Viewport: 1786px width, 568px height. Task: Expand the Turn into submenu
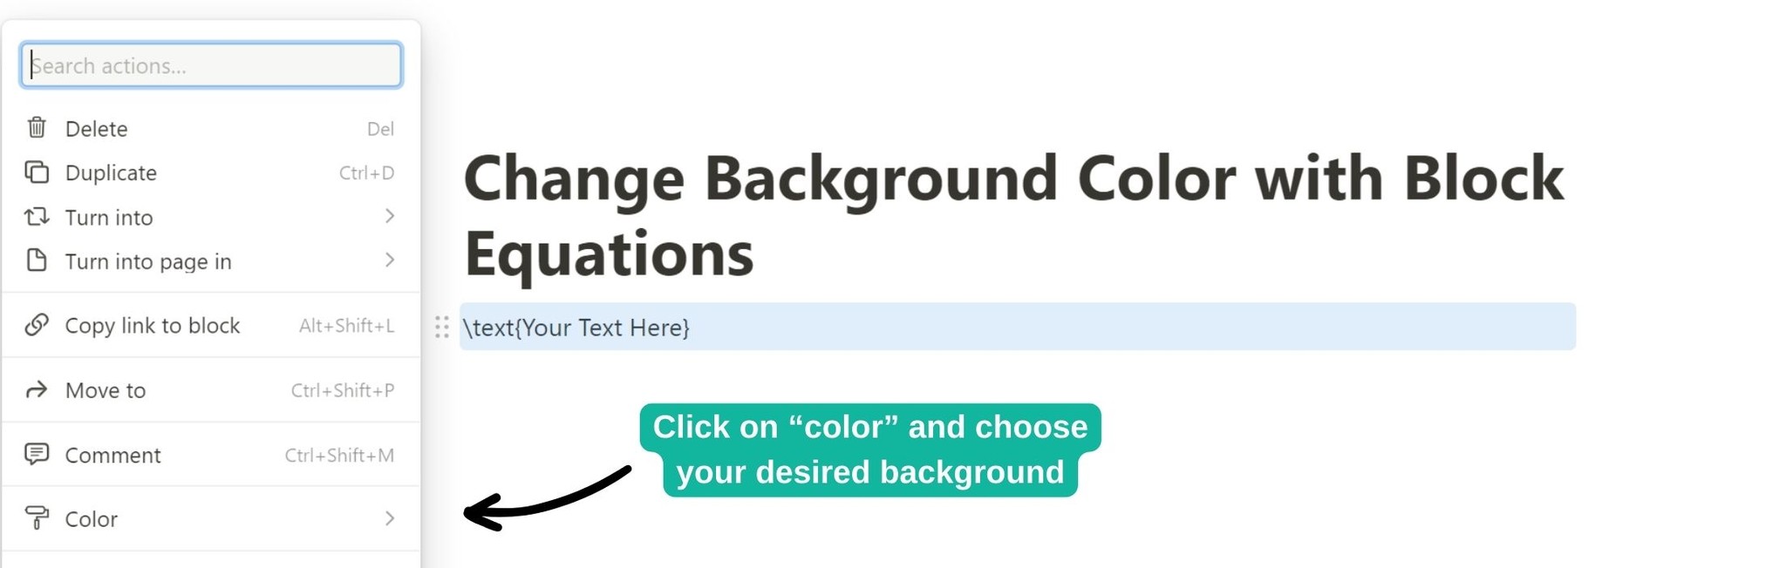[390, 217]
